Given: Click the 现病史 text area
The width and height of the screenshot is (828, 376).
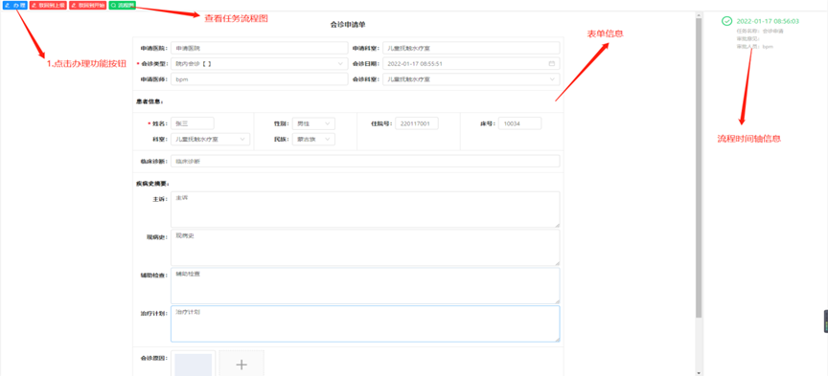Looking at the screenshot, I should pos(365,248).
